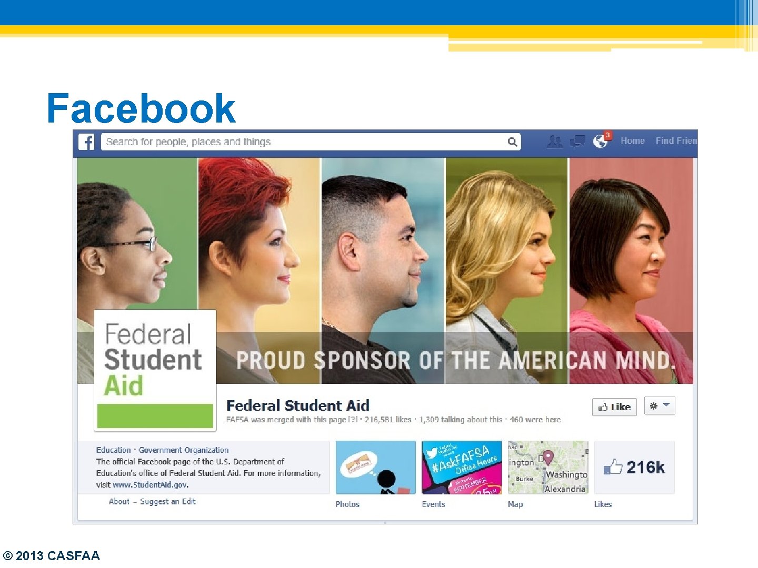The height and width of the screenshot is (568, 758).
Task: Open the notifications globe icon
Action: [601, 141]
